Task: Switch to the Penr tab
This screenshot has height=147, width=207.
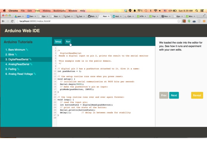Action: 166,16
